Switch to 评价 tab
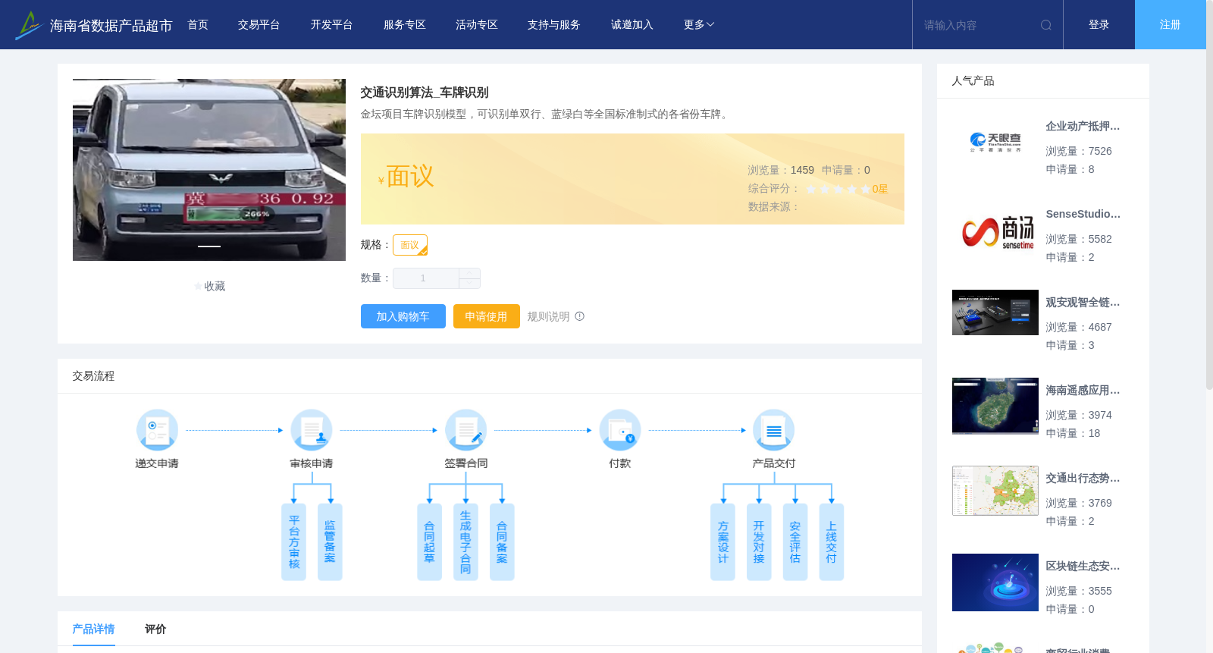Screen dimensions: 1213x653 tap(155, 629)
